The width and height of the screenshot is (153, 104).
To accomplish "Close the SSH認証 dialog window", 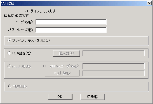I will point(149,3).
